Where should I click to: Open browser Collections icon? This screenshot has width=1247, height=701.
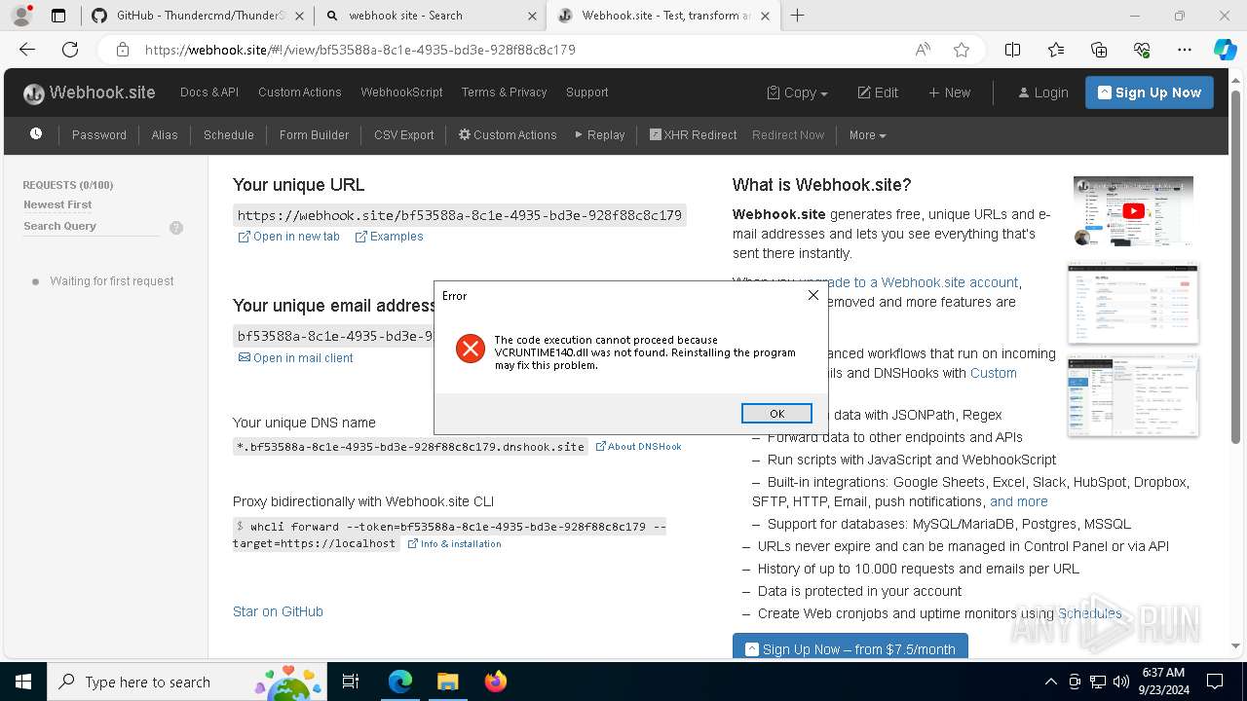point(1099,50)
